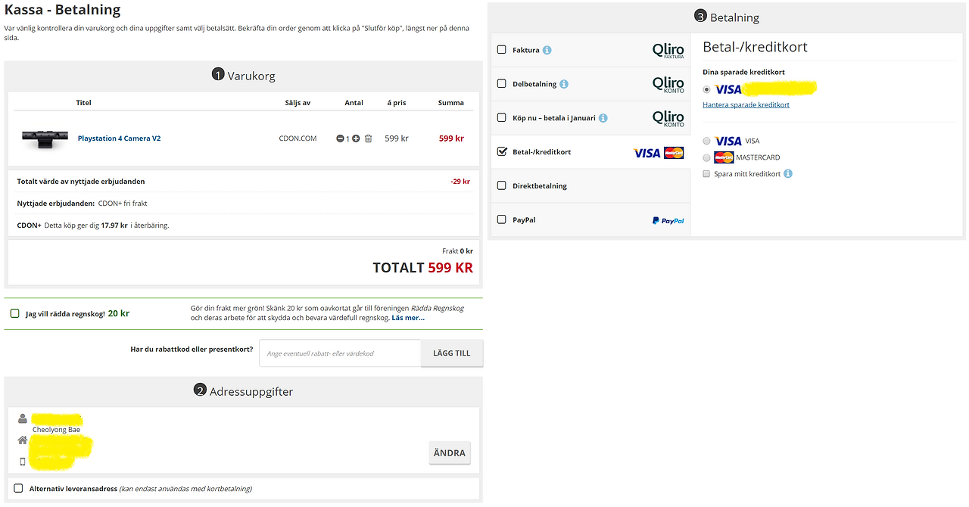Click the ÄNDRA address button

tap(450, 453)
